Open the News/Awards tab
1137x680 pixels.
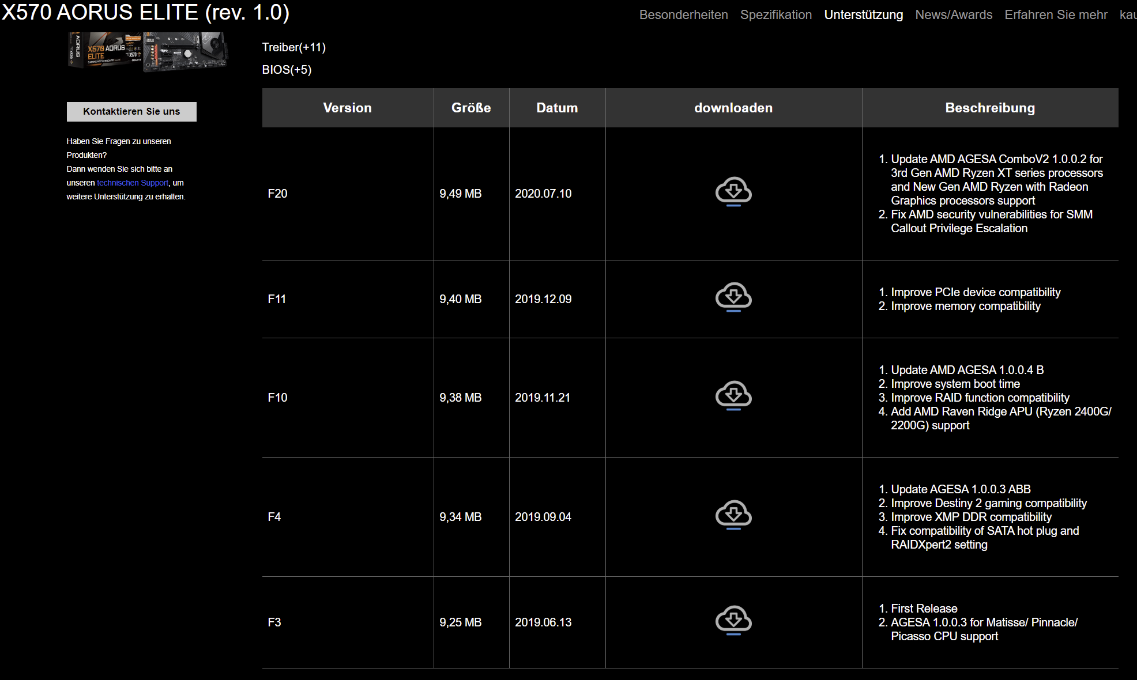[953, 15]
